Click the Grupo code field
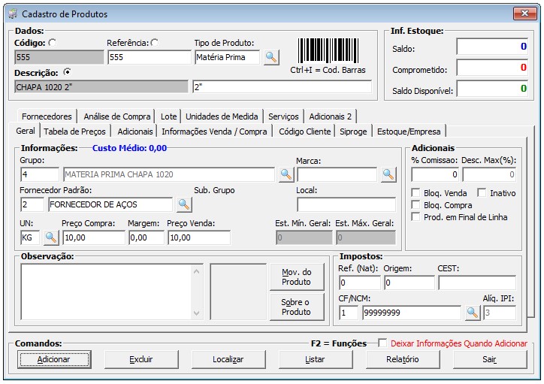The image size is (544, 384). click(x=40, y=174)
